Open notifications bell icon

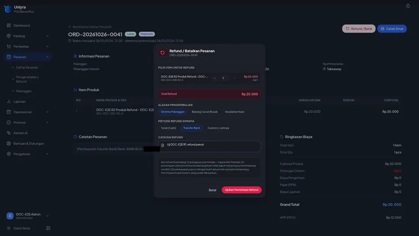click(x=408, y=6)
